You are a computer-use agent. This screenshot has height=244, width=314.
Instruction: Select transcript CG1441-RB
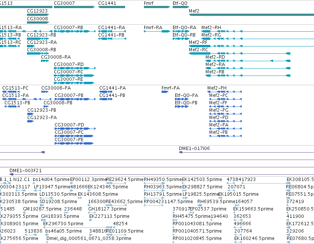tap(111, 35)
